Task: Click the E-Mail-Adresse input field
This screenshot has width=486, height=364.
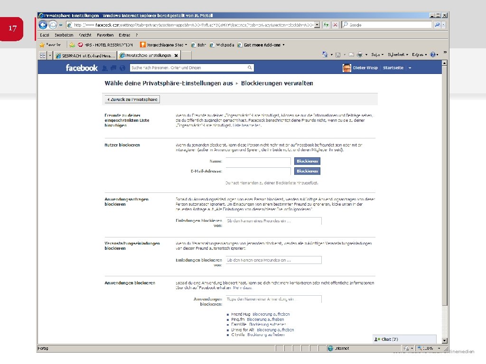Action: [x=258, y=171]
